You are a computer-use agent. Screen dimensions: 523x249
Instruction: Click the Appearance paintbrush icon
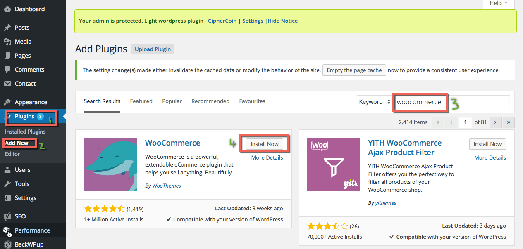point(7,102)
